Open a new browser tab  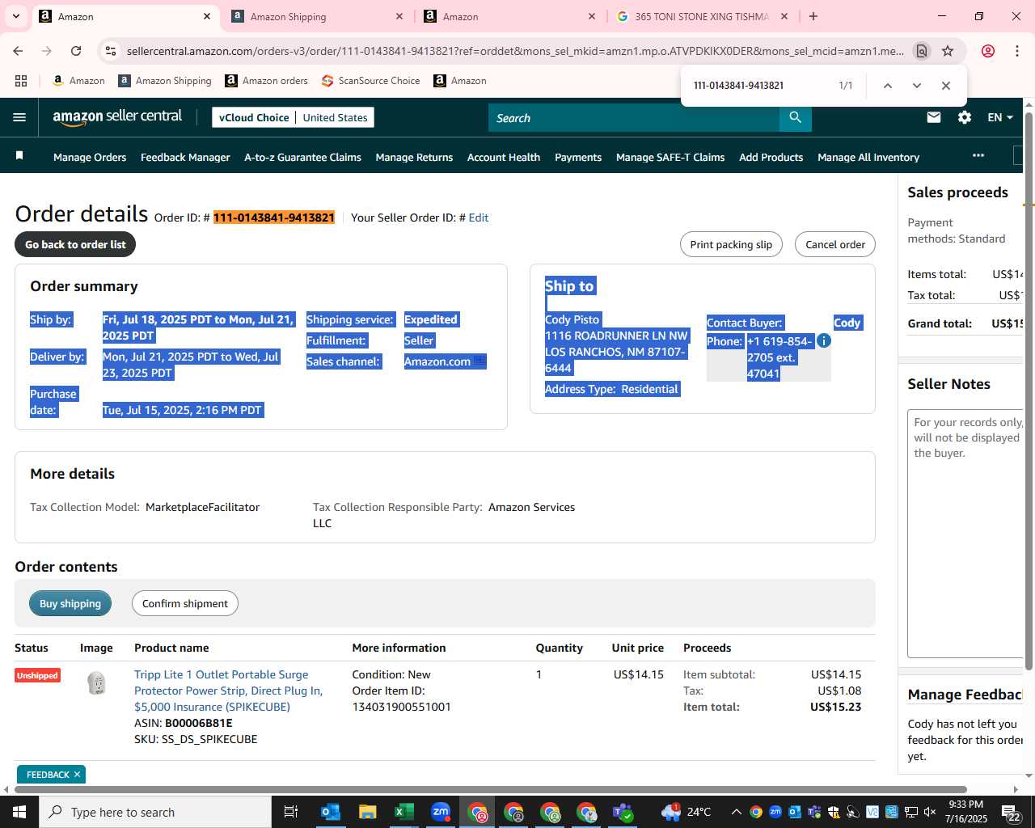click(x=813, y=16)
